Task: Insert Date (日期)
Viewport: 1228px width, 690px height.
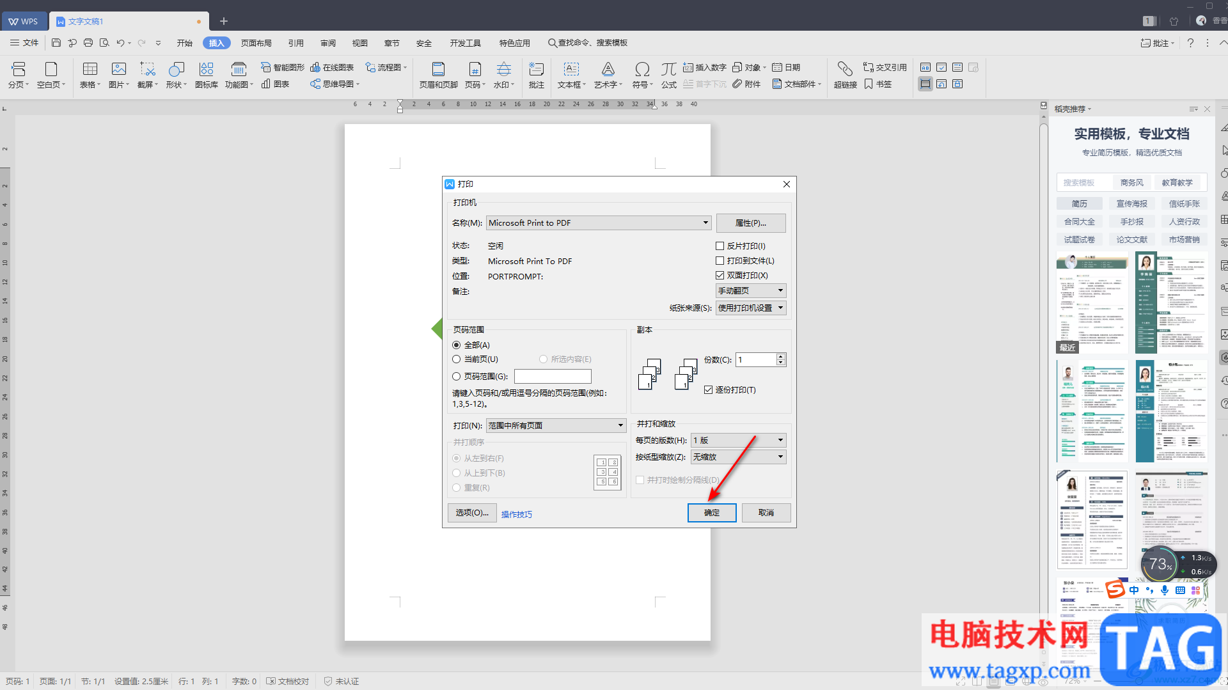Action: [x=785, y=67]
